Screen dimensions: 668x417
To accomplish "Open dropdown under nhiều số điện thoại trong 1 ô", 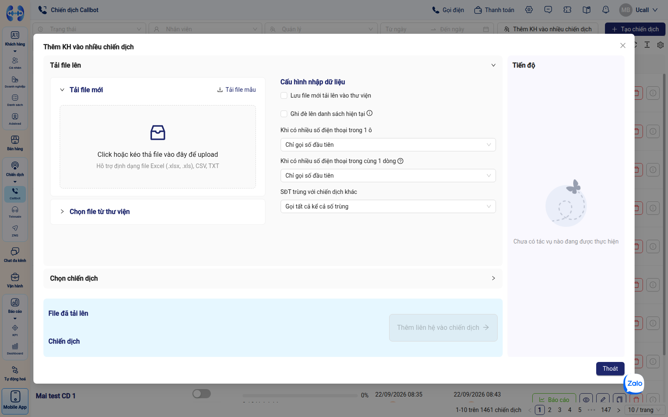I will click(x=388, y=145).
